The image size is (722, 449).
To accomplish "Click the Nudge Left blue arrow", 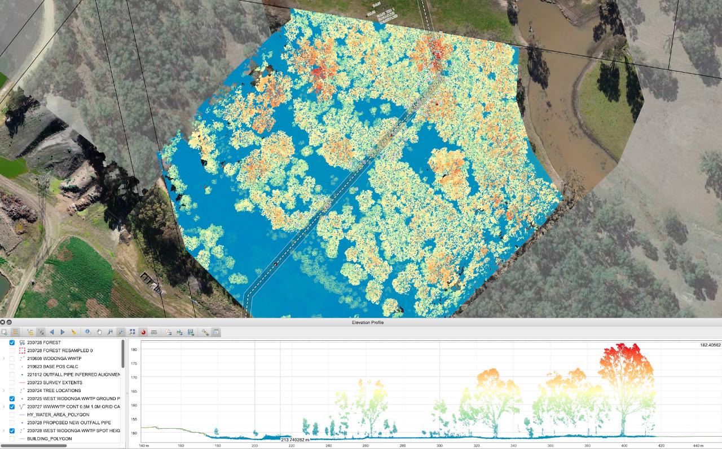I will click(51, 332).
